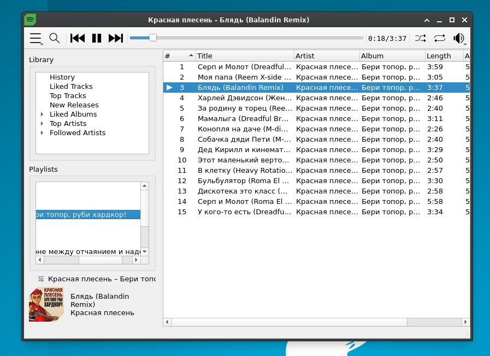Shade the window with the title bar up-arrow
Viewport: 490px width, 356px height.
pyautogui.click(x=427, y=20)
